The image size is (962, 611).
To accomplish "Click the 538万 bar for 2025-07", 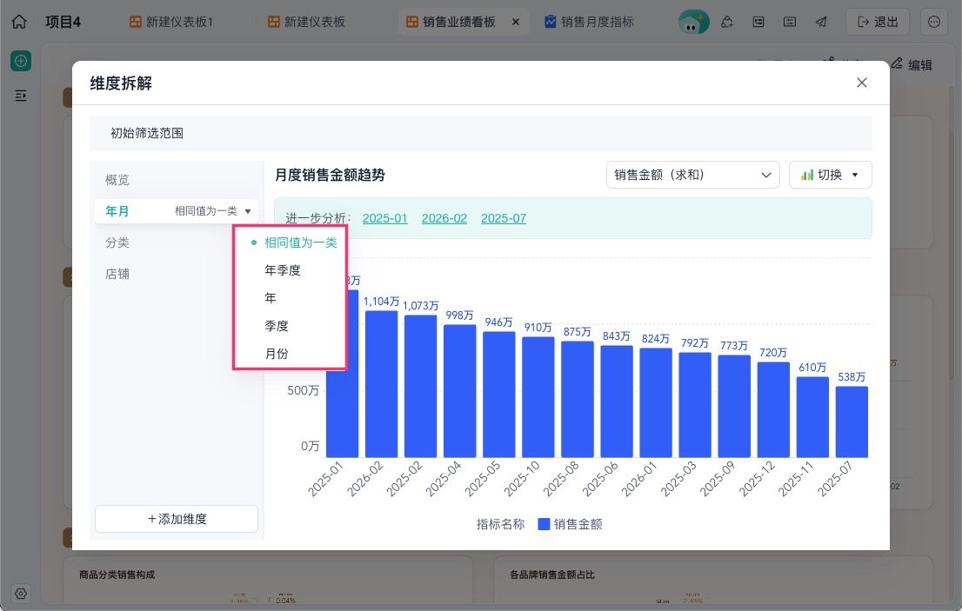I will click(852, 422).
